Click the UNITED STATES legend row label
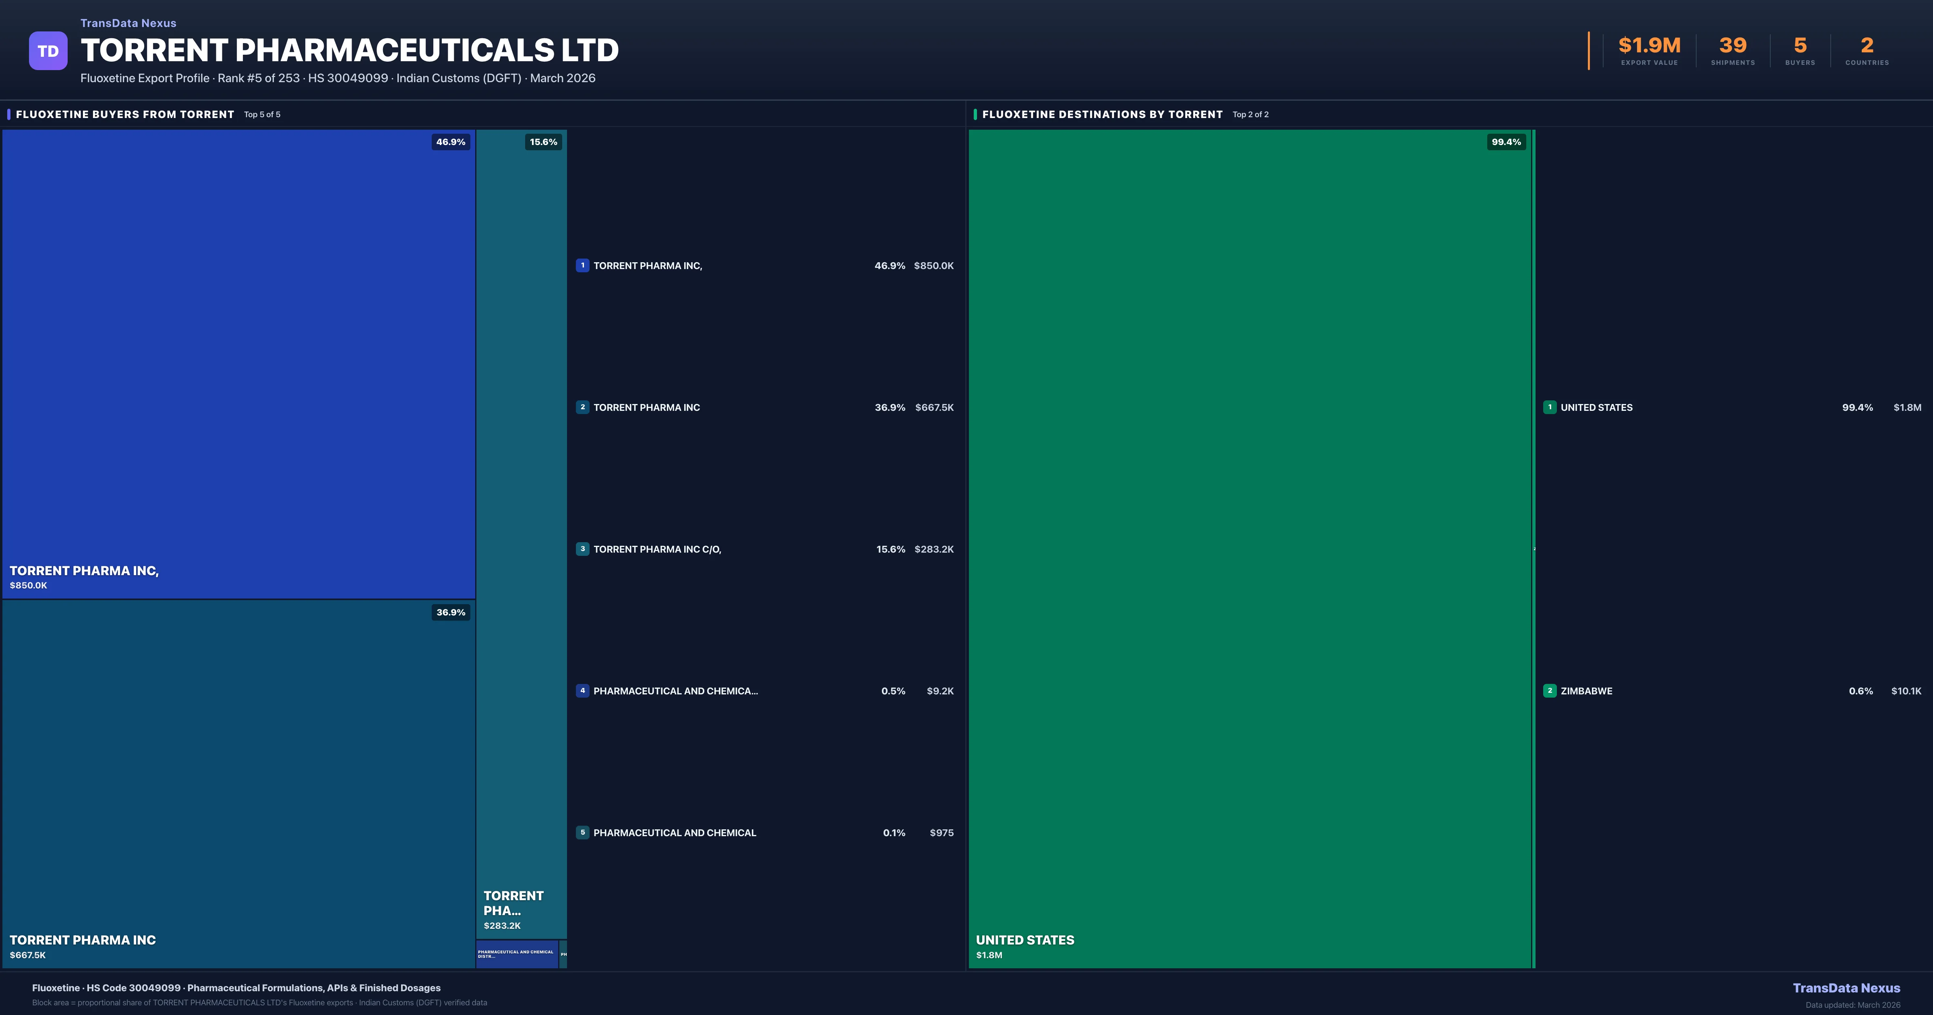 [1596, 407]
